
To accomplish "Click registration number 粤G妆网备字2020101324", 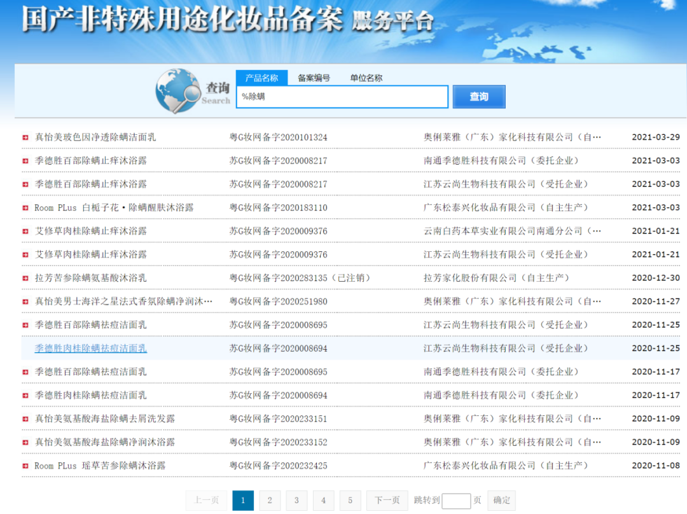I will coord(278,137).
